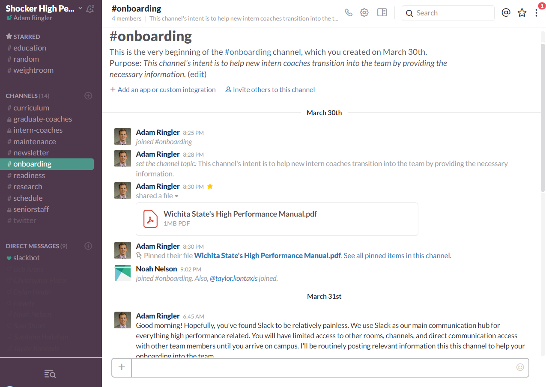546x387 pixels.
Task: Attach a file using the plus icon
Action: tap(121, 367)
